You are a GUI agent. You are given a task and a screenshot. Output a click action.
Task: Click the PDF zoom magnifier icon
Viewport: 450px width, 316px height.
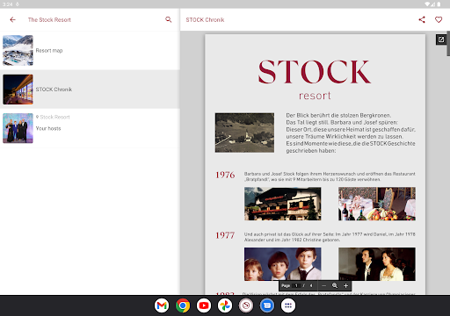(x=335, y=285)
